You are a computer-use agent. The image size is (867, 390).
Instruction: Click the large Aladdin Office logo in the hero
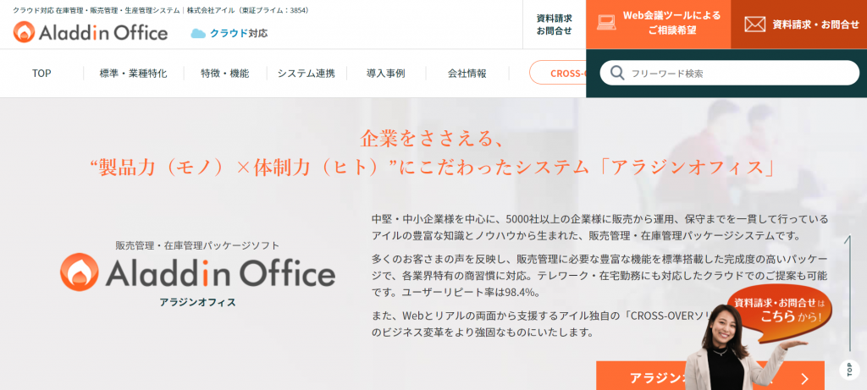[x=197, y=272]
